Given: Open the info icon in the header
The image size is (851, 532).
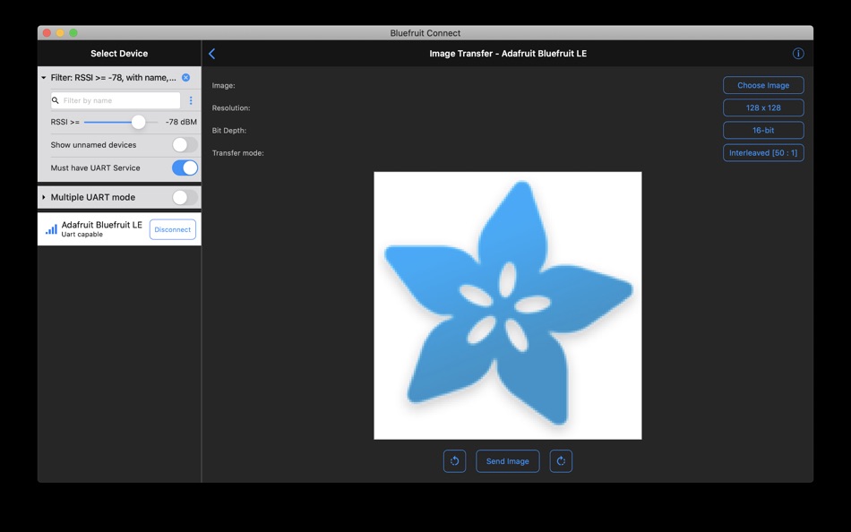Looking at the screenshot, I should pyautogui.click(x=798, y=53).
